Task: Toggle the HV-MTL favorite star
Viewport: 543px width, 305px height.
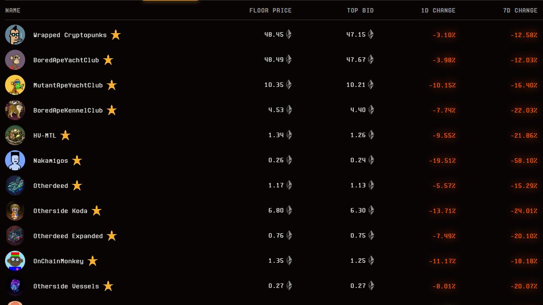Action: (x=65, y=135)
